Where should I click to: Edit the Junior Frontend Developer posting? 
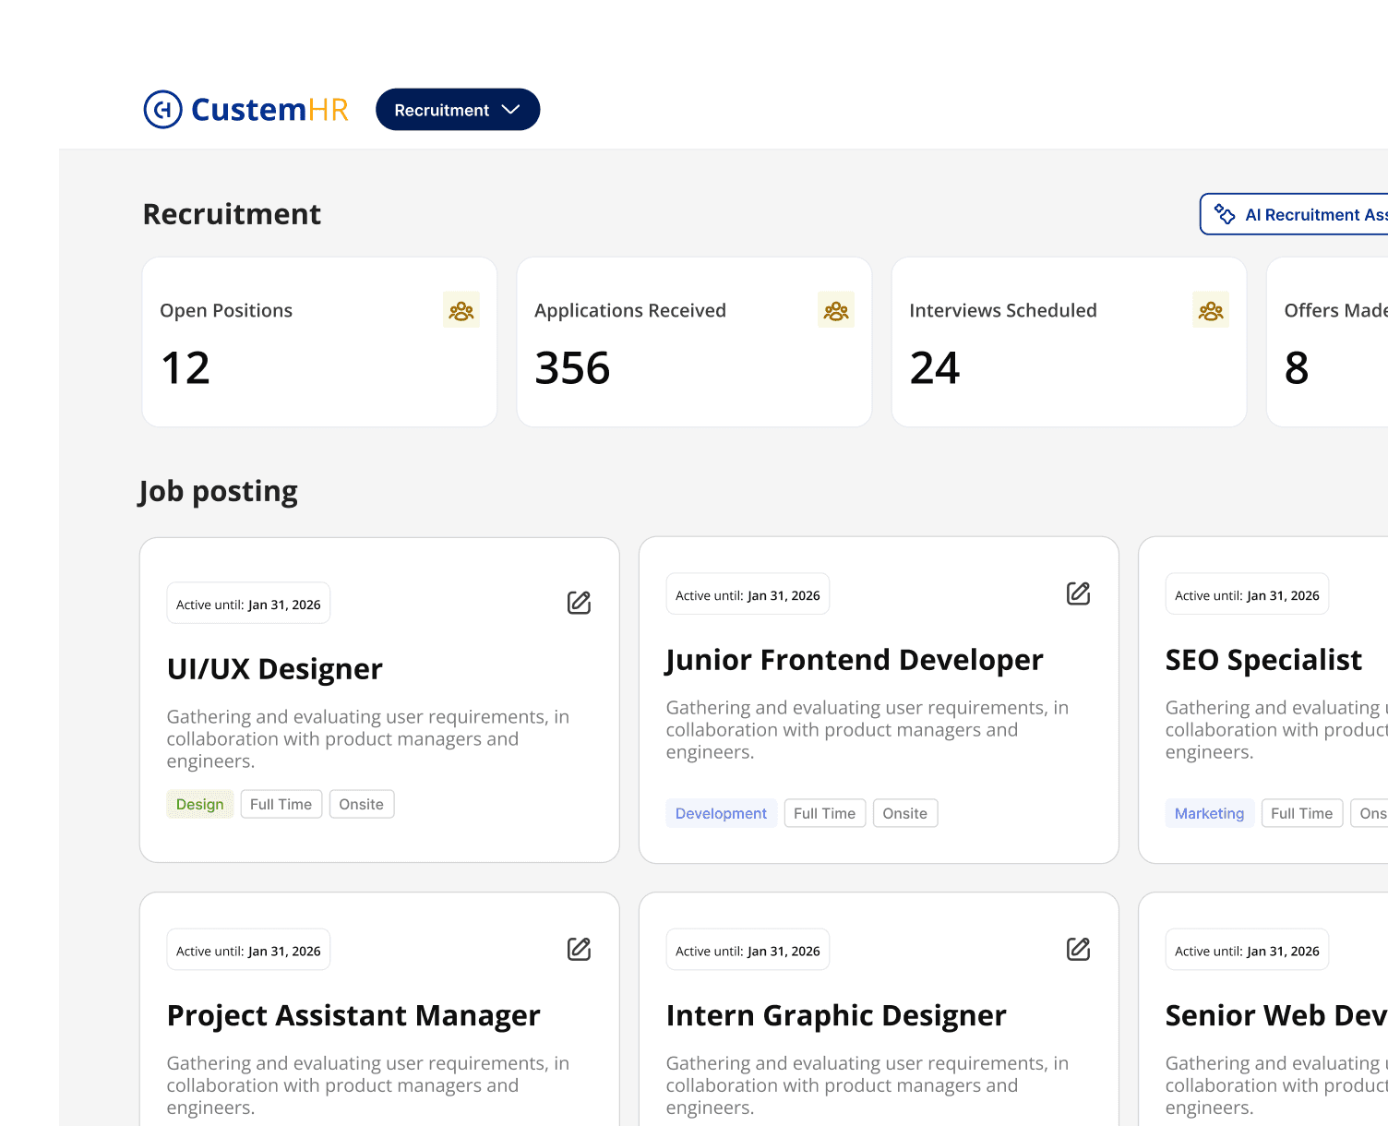(x=1078, y=593)
